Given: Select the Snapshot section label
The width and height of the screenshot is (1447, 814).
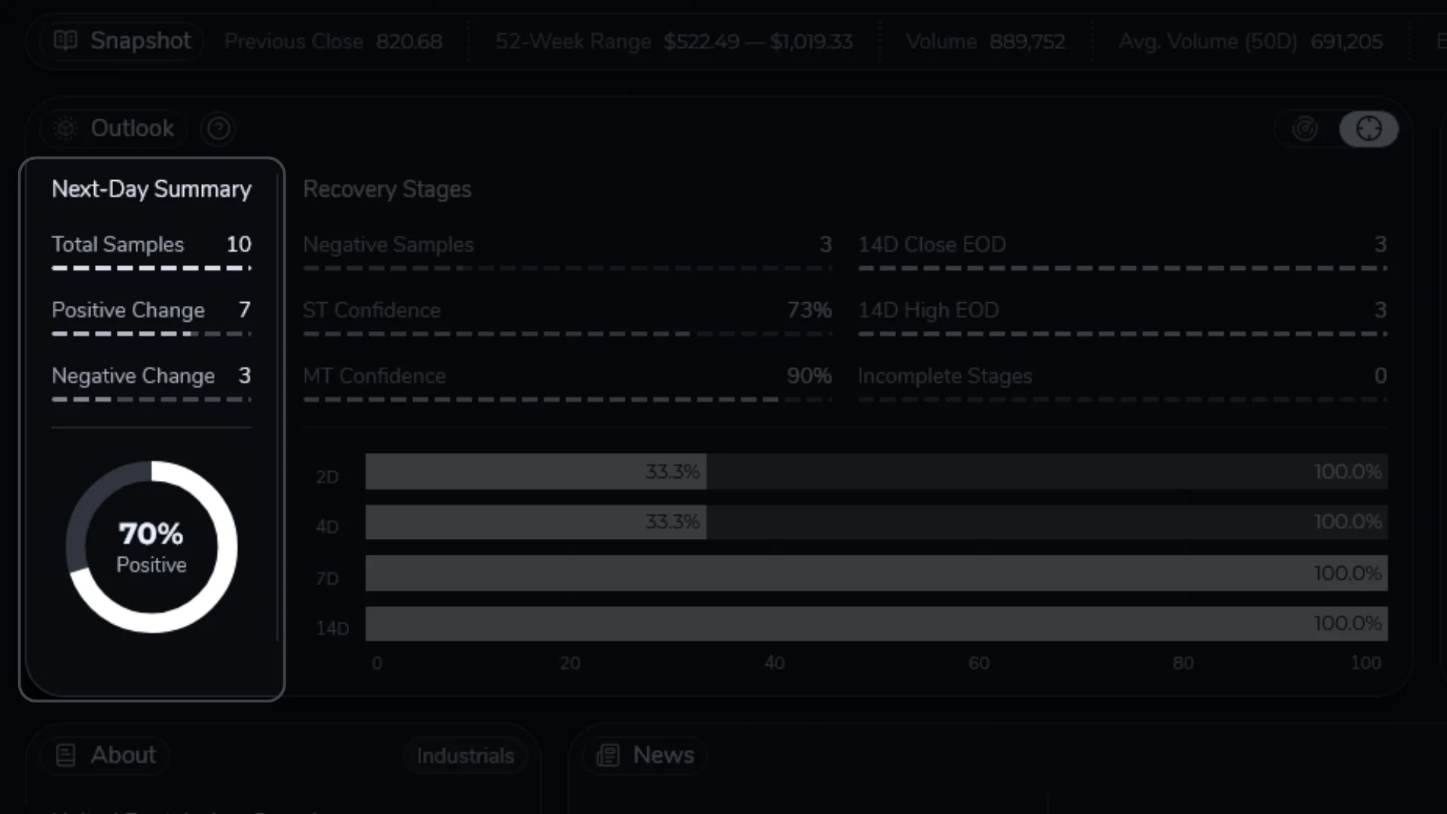Looking at the screenshot, I should [141, 41].
